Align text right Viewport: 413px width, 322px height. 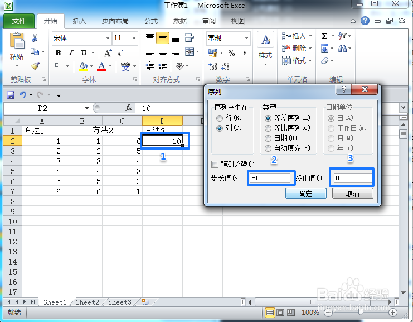point(176,52)
